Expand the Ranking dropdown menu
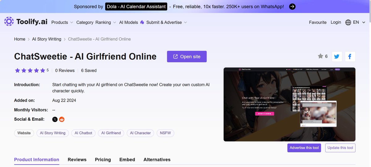Image resolution: width=371 pixels, height=167 pixels. 106,22
